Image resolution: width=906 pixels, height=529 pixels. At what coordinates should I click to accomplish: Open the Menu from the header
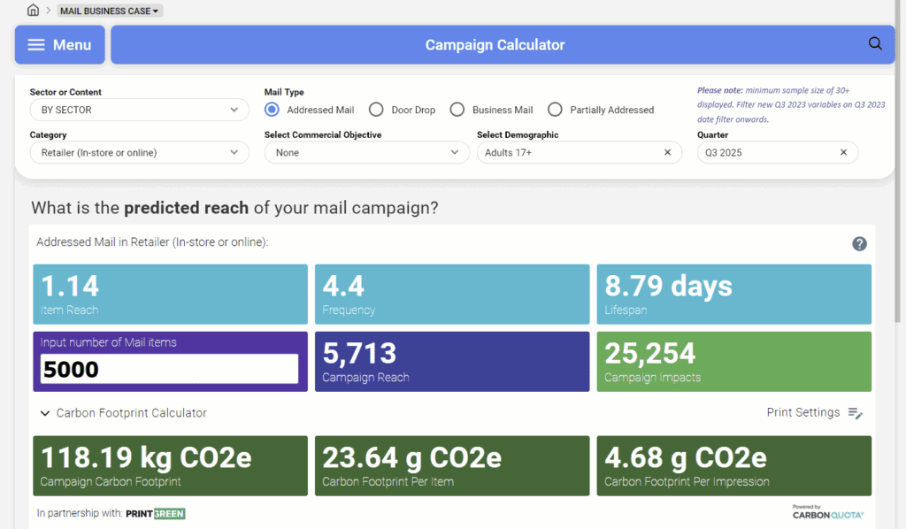tap(59, 44)
